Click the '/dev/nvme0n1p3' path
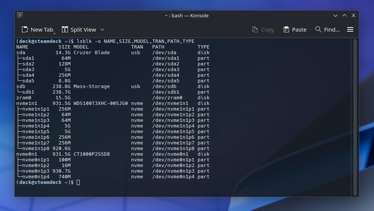This screenshot has height=211, width=374. pos(173,171)
